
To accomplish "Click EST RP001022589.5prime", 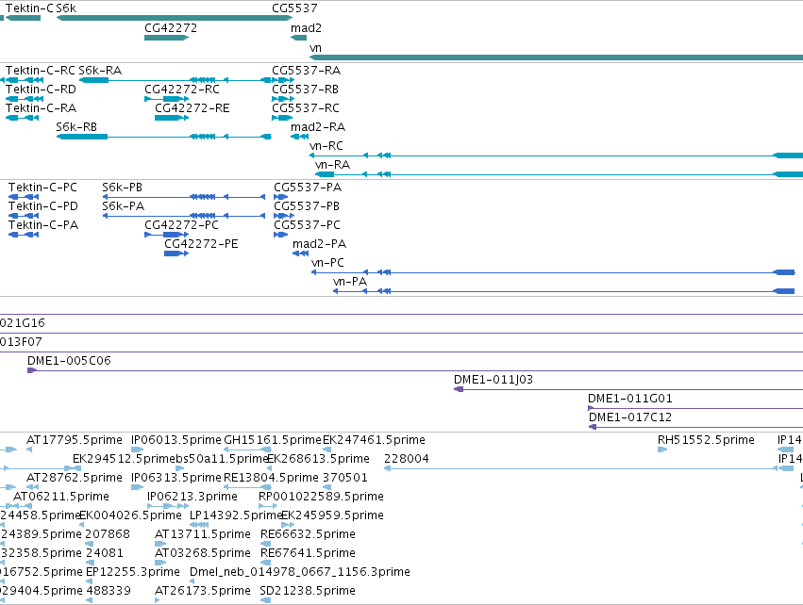I will point(268,507).
